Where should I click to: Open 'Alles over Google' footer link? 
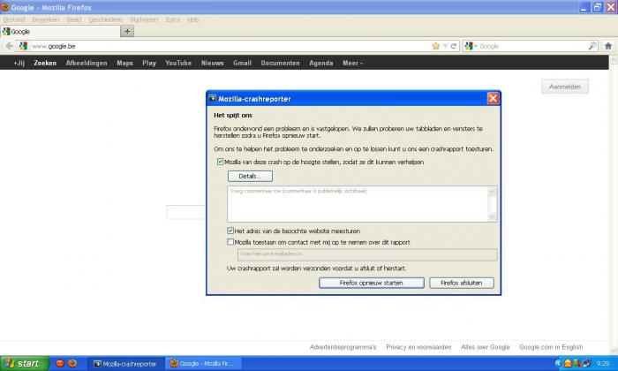[x=486, y=347]
